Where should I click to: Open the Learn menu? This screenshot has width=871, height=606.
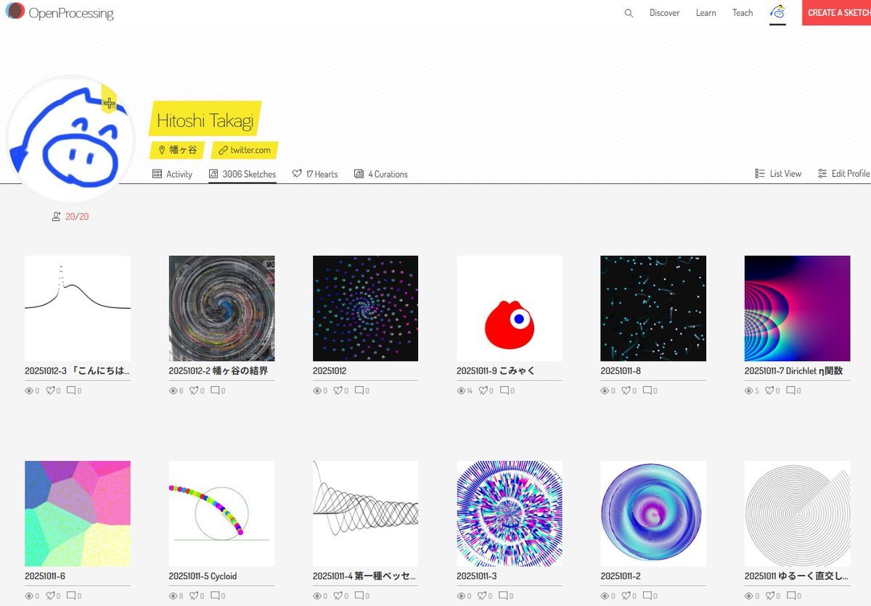(706, 13)
